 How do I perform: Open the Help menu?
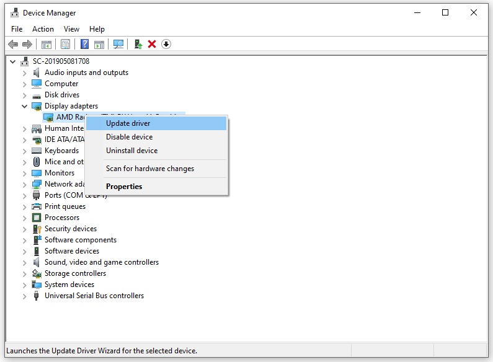click(x=97, y=29)
